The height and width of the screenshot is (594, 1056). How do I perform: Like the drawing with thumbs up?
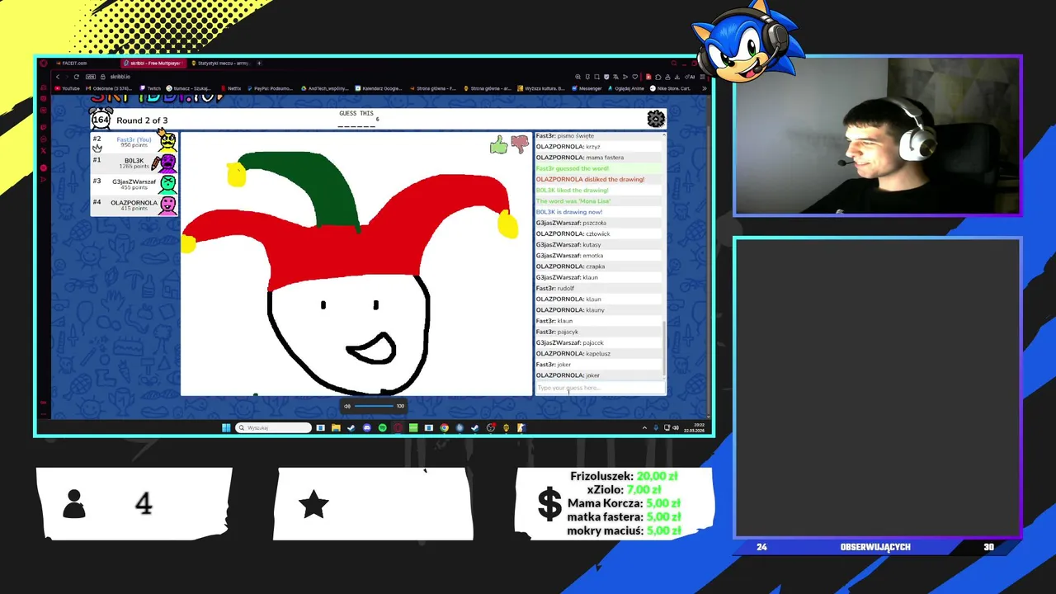(x=498, y=145)
